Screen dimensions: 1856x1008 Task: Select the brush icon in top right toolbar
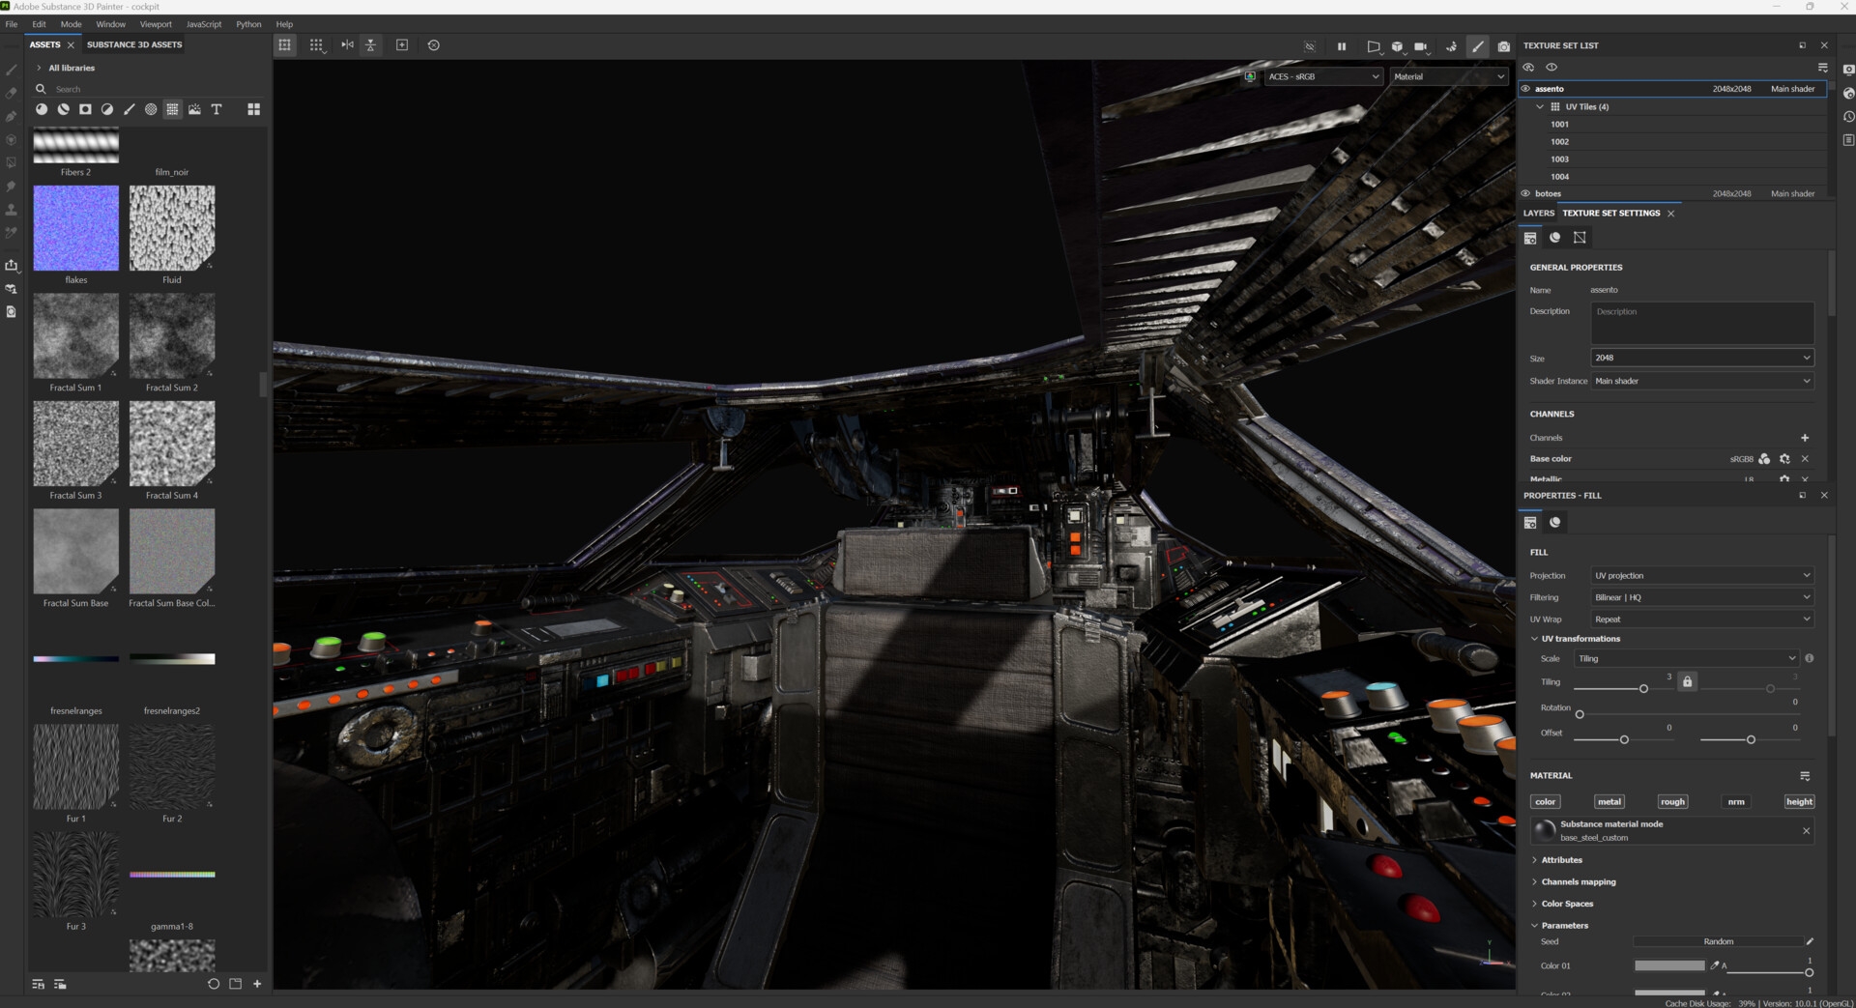[x=1478, y=46]
